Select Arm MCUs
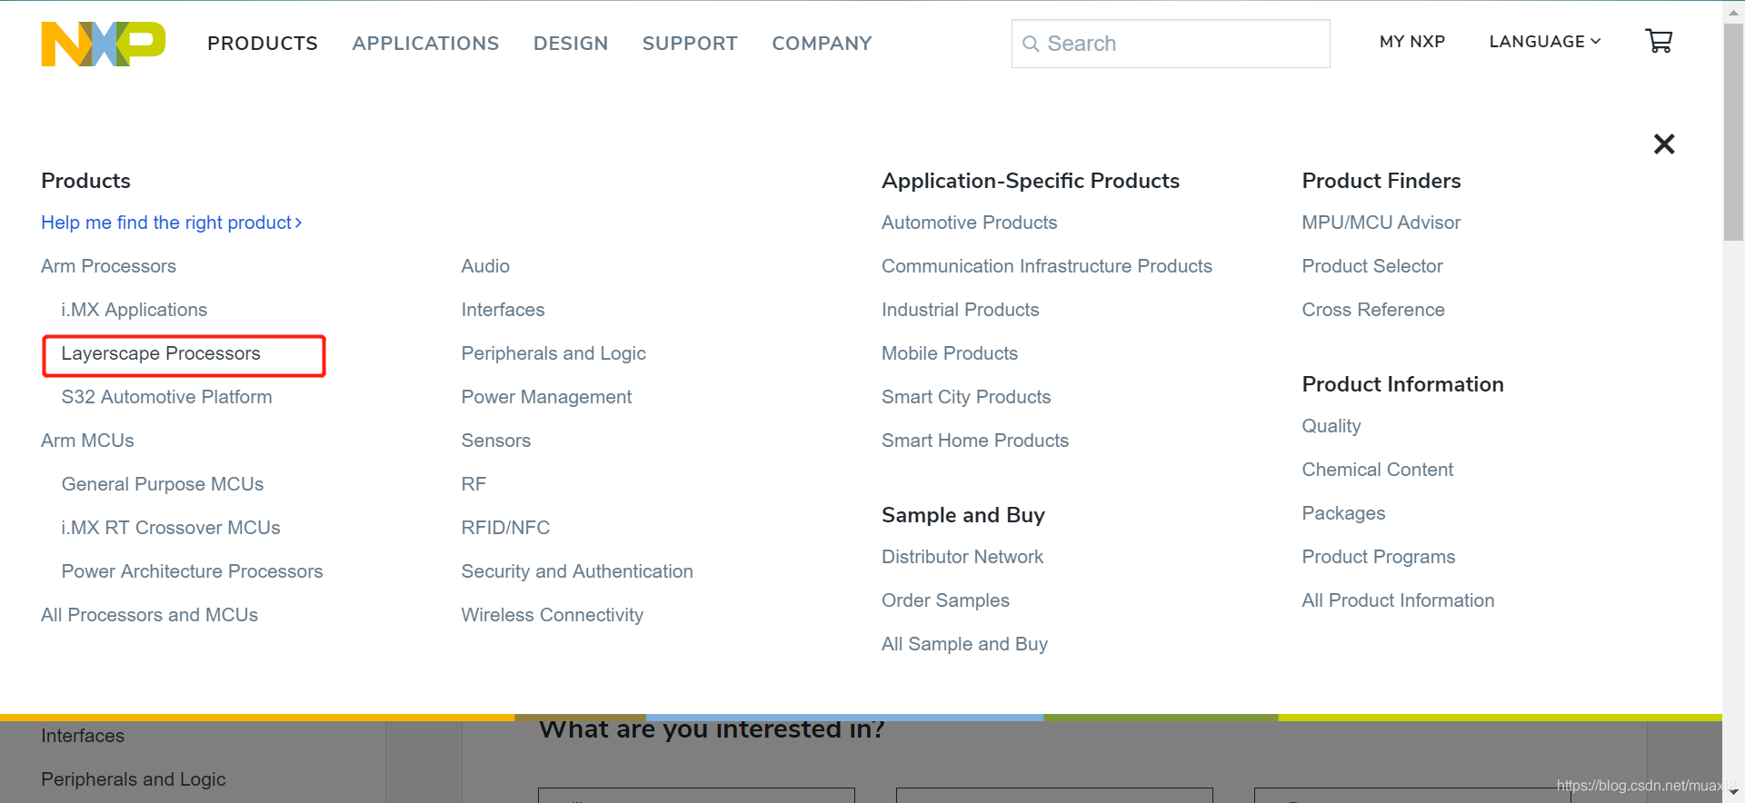This screenshot has width=1745, height=803. point(87,441)
